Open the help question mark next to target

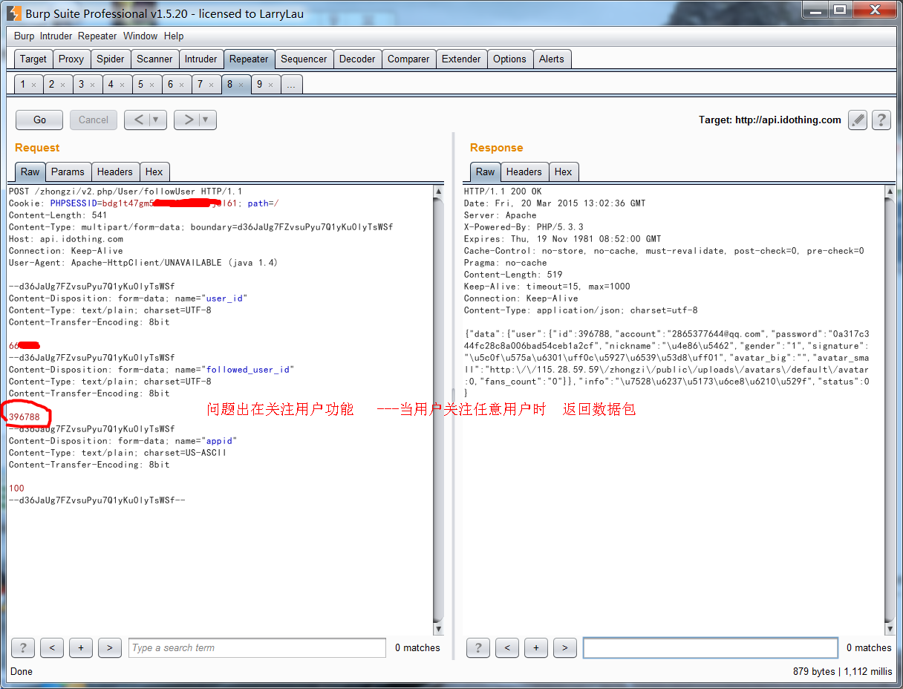(x=881, y=120)
